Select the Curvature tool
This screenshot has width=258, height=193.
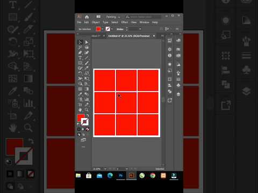click(x=87, y=53)
